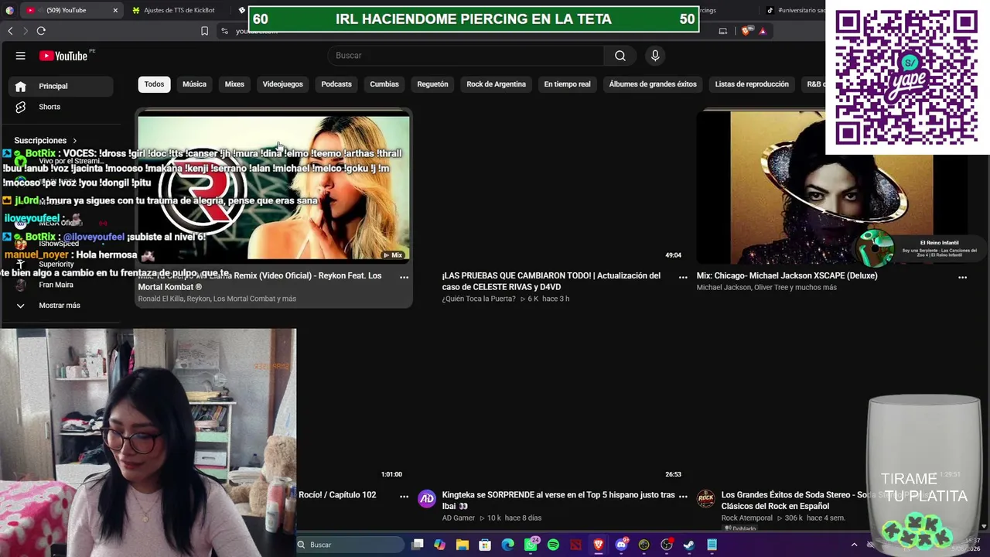This screenshot has width=990, height=557.
Task: Open the Kingteka se SORPRENDE video title
Action: [x=558, y=501]
